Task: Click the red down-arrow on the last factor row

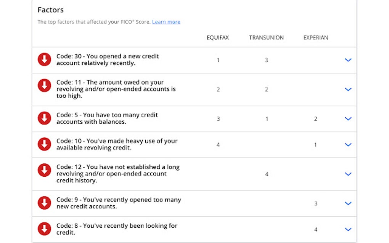Action: pyautogui.click(x=348, y=229)
